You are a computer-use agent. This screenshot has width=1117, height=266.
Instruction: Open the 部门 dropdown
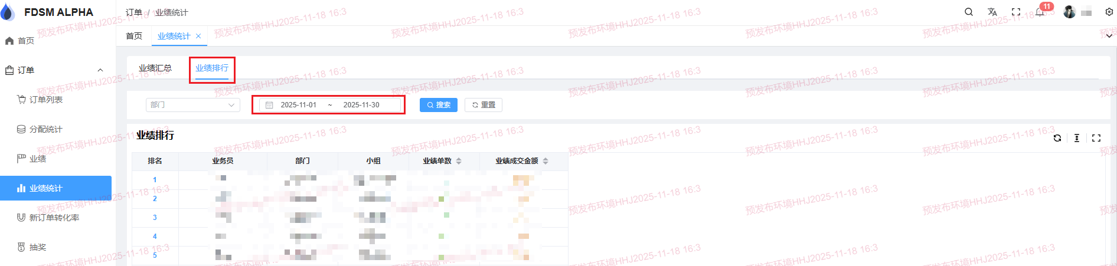click(x=192, y=105)
